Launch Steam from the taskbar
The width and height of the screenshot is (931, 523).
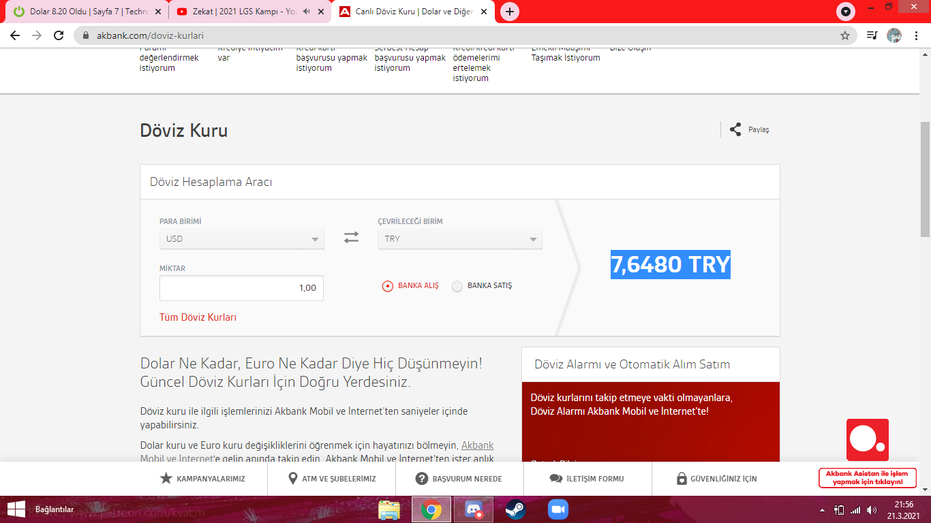515,509
